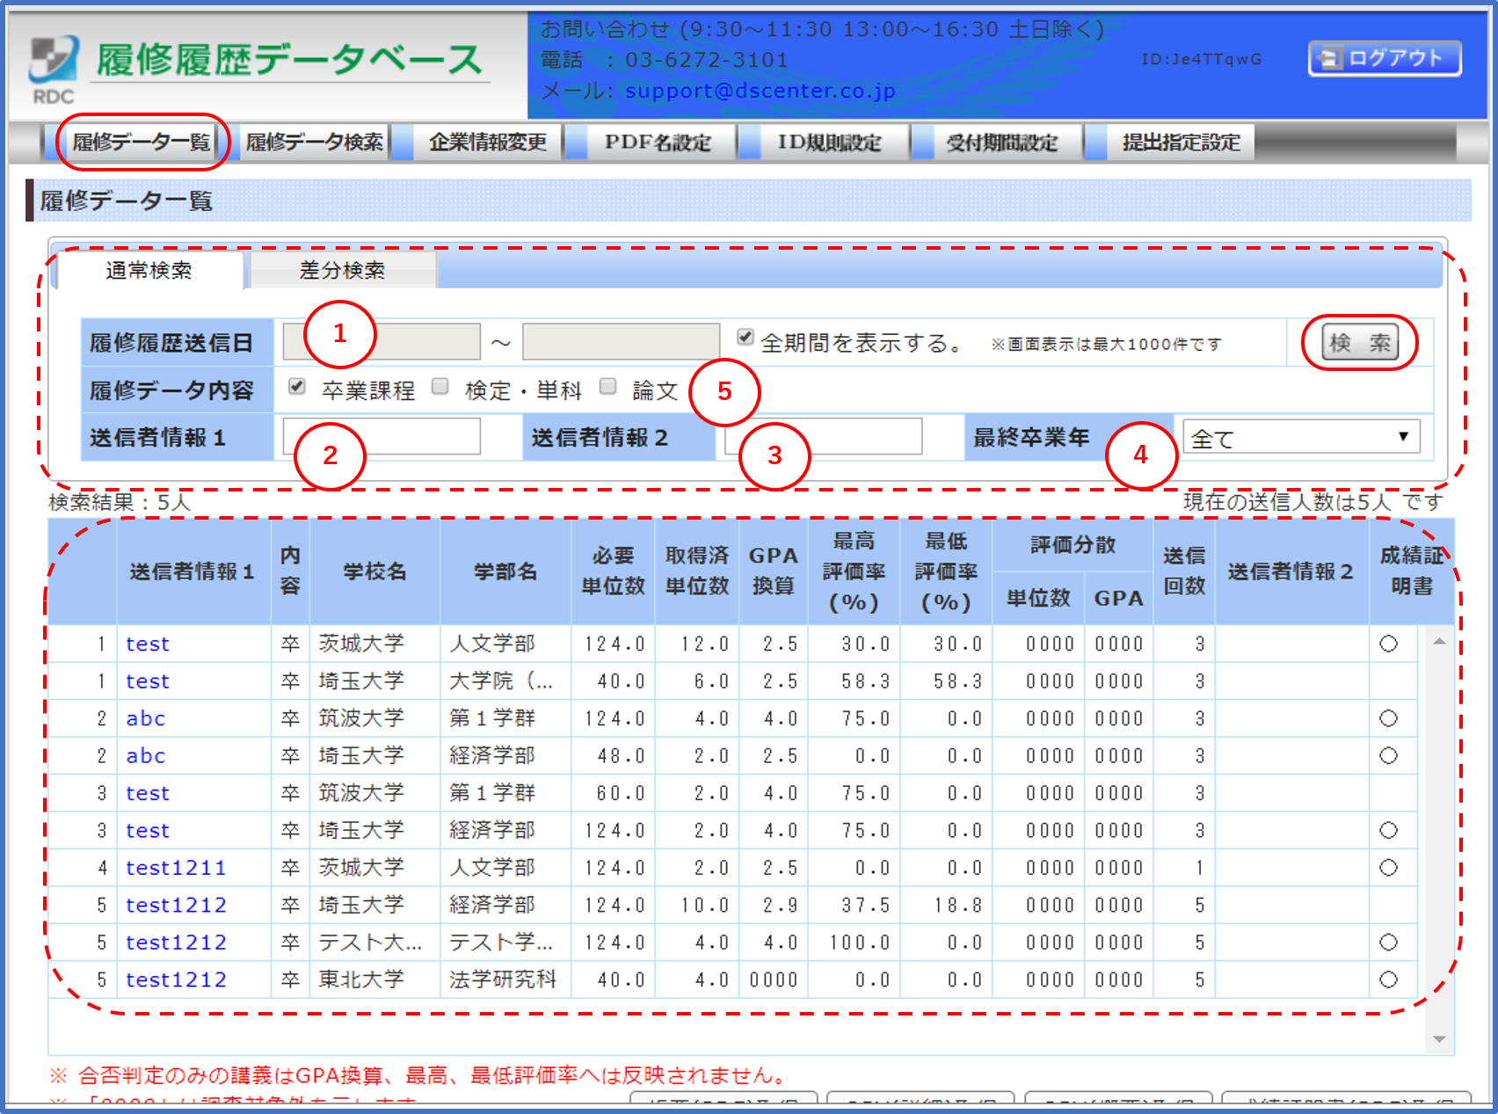Enable the 検定・単科 checkbox
The height and width of the screenshot is (1114, 1498).
click(x=440, y=387)
